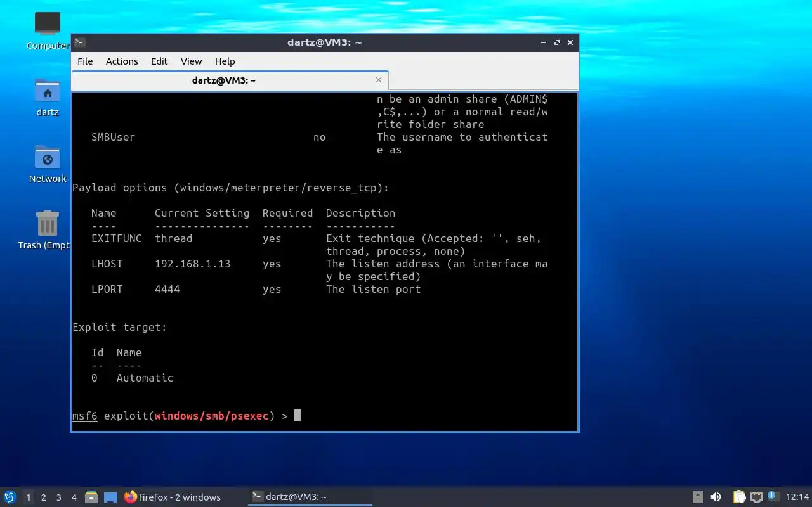Click the 'Current Setting' column header
812x507 pixels.
pyautogui.click(x=202, y=213)
